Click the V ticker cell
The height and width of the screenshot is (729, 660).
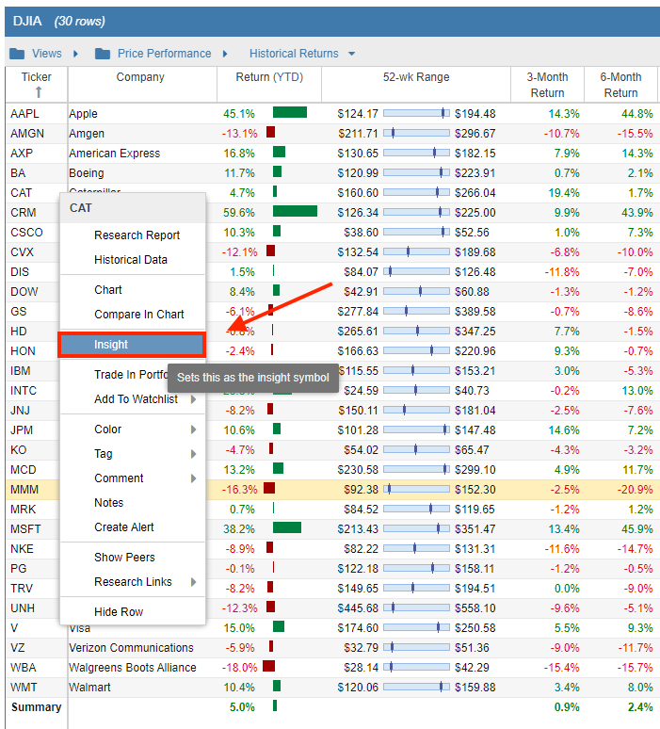click(x=14, y=628)
